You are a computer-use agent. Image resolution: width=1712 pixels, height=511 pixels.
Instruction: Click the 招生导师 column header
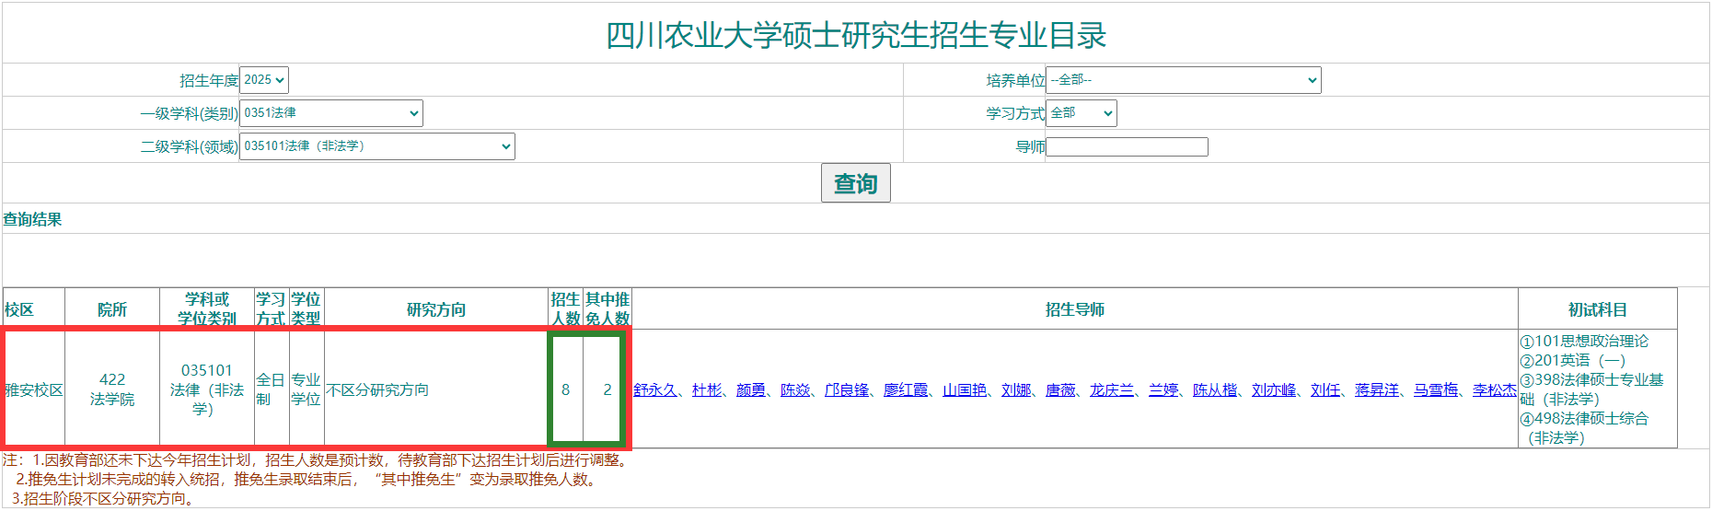pos(1075,309)
